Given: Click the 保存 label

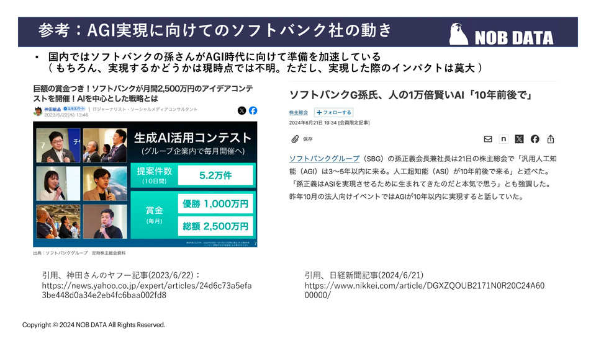Looking at the screenshot, I should (307, 139).
